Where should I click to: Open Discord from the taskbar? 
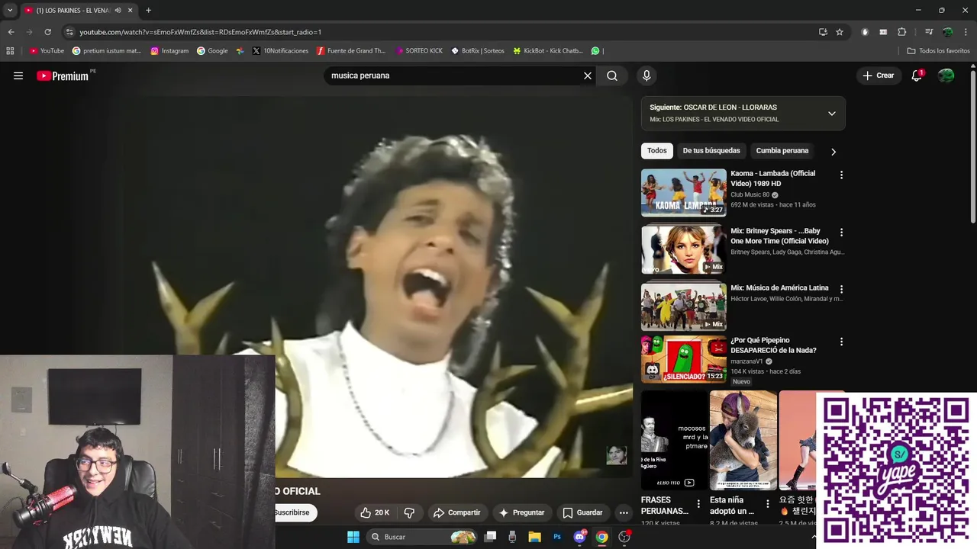click(x=579, y=537)
